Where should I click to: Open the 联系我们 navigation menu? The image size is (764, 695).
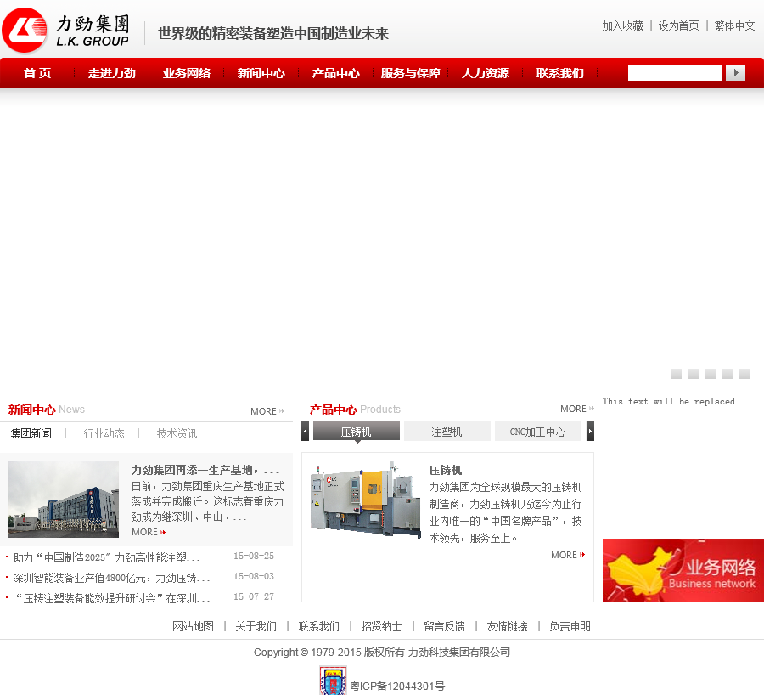[x=560, y=73]
